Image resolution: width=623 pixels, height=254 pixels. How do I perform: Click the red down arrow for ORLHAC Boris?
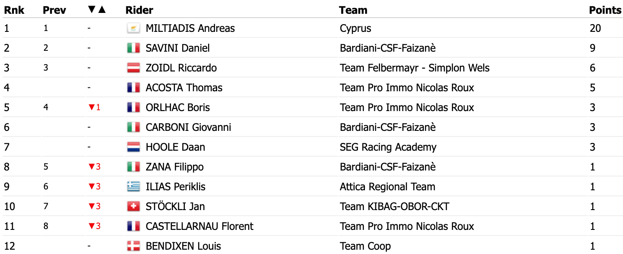tap(91, 108)
